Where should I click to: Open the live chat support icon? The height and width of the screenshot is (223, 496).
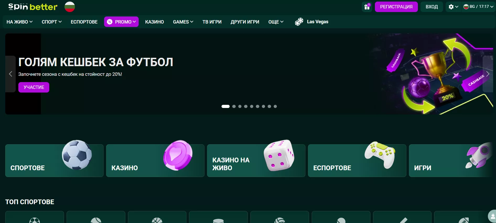492,216
